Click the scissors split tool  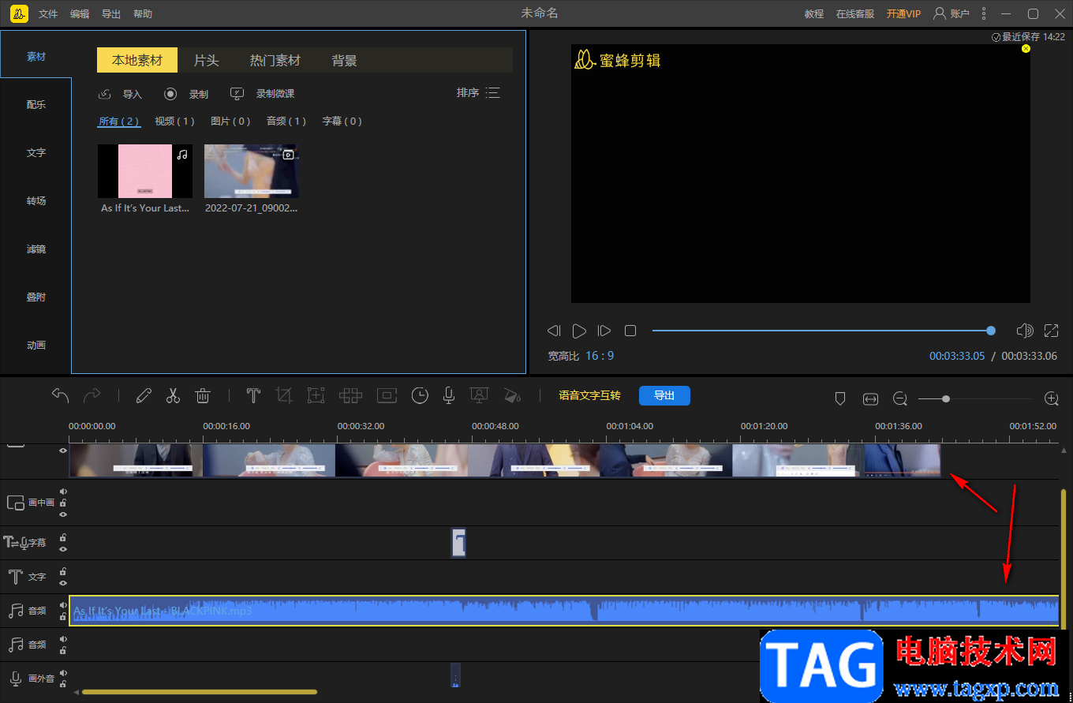tap(173, 396)
